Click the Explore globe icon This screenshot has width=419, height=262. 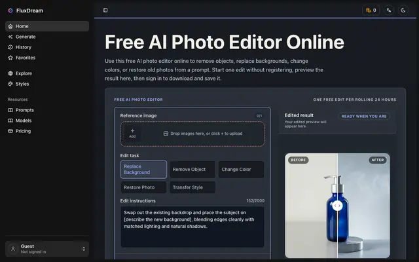(x=10, y=73)
